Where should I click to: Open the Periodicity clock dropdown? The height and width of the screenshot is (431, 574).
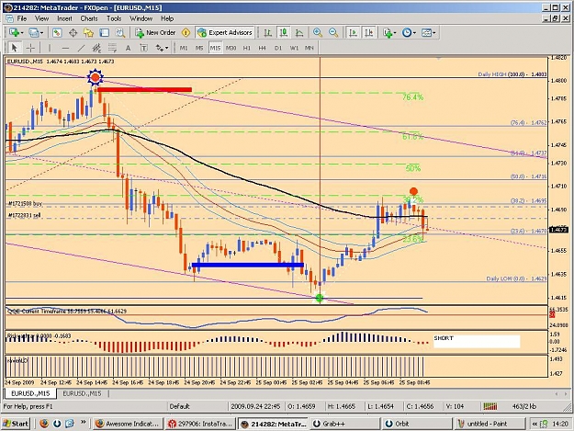click(409, 32)
